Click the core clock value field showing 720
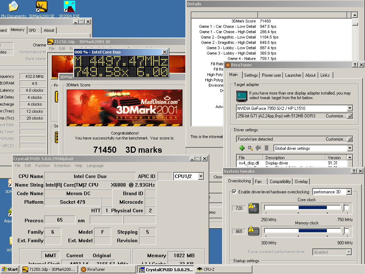The width and height of the screenshot is (365, 274). click(239, 208)
